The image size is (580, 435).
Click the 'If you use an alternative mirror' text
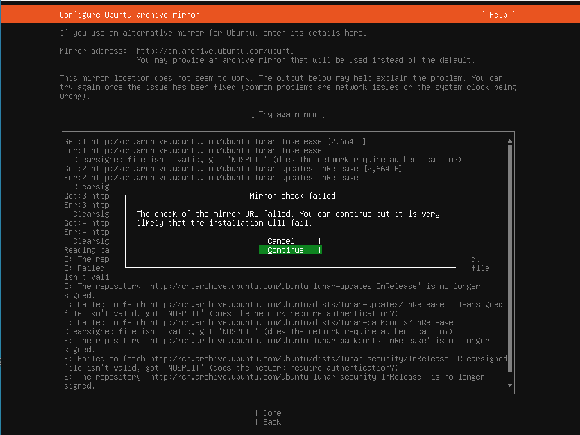[213, 33]
